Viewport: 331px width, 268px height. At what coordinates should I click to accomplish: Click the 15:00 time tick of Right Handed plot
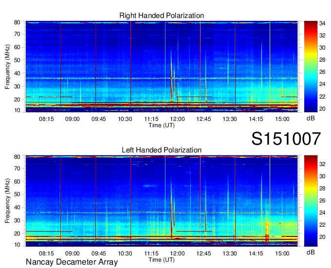(282, 119)
